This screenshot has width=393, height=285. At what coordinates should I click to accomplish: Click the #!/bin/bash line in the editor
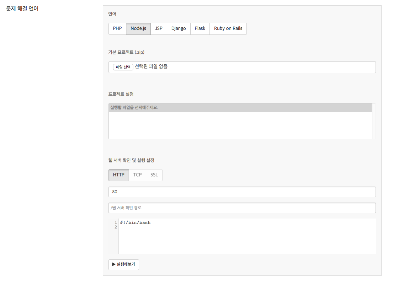coord(135,222)
